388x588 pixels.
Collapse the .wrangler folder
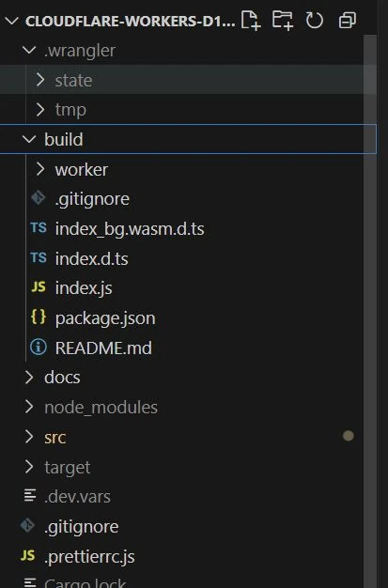29,50
